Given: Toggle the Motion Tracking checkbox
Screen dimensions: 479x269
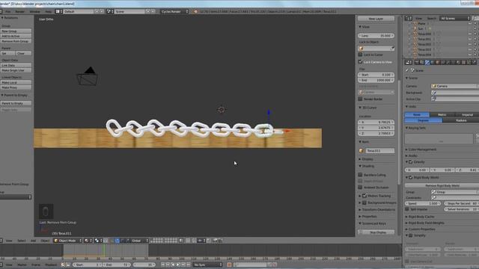Looking at the screenshot, I should [x=364, y=196].
